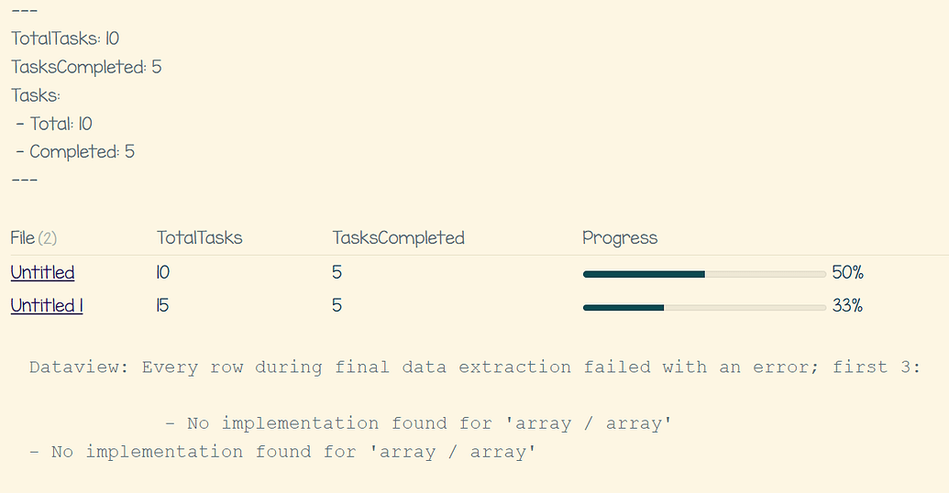Click the TotalTasks column header
The image size is (949, 493).
click(199, 237)
